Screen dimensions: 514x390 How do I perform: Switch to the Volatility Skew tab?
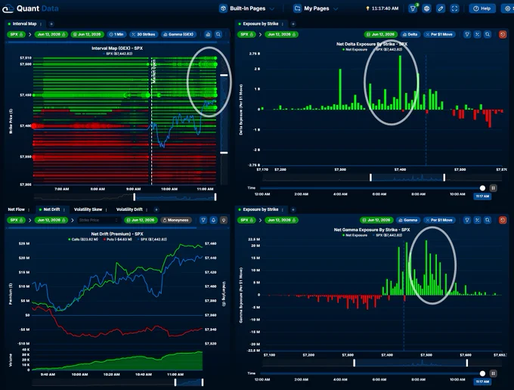[x=88, y=209]
